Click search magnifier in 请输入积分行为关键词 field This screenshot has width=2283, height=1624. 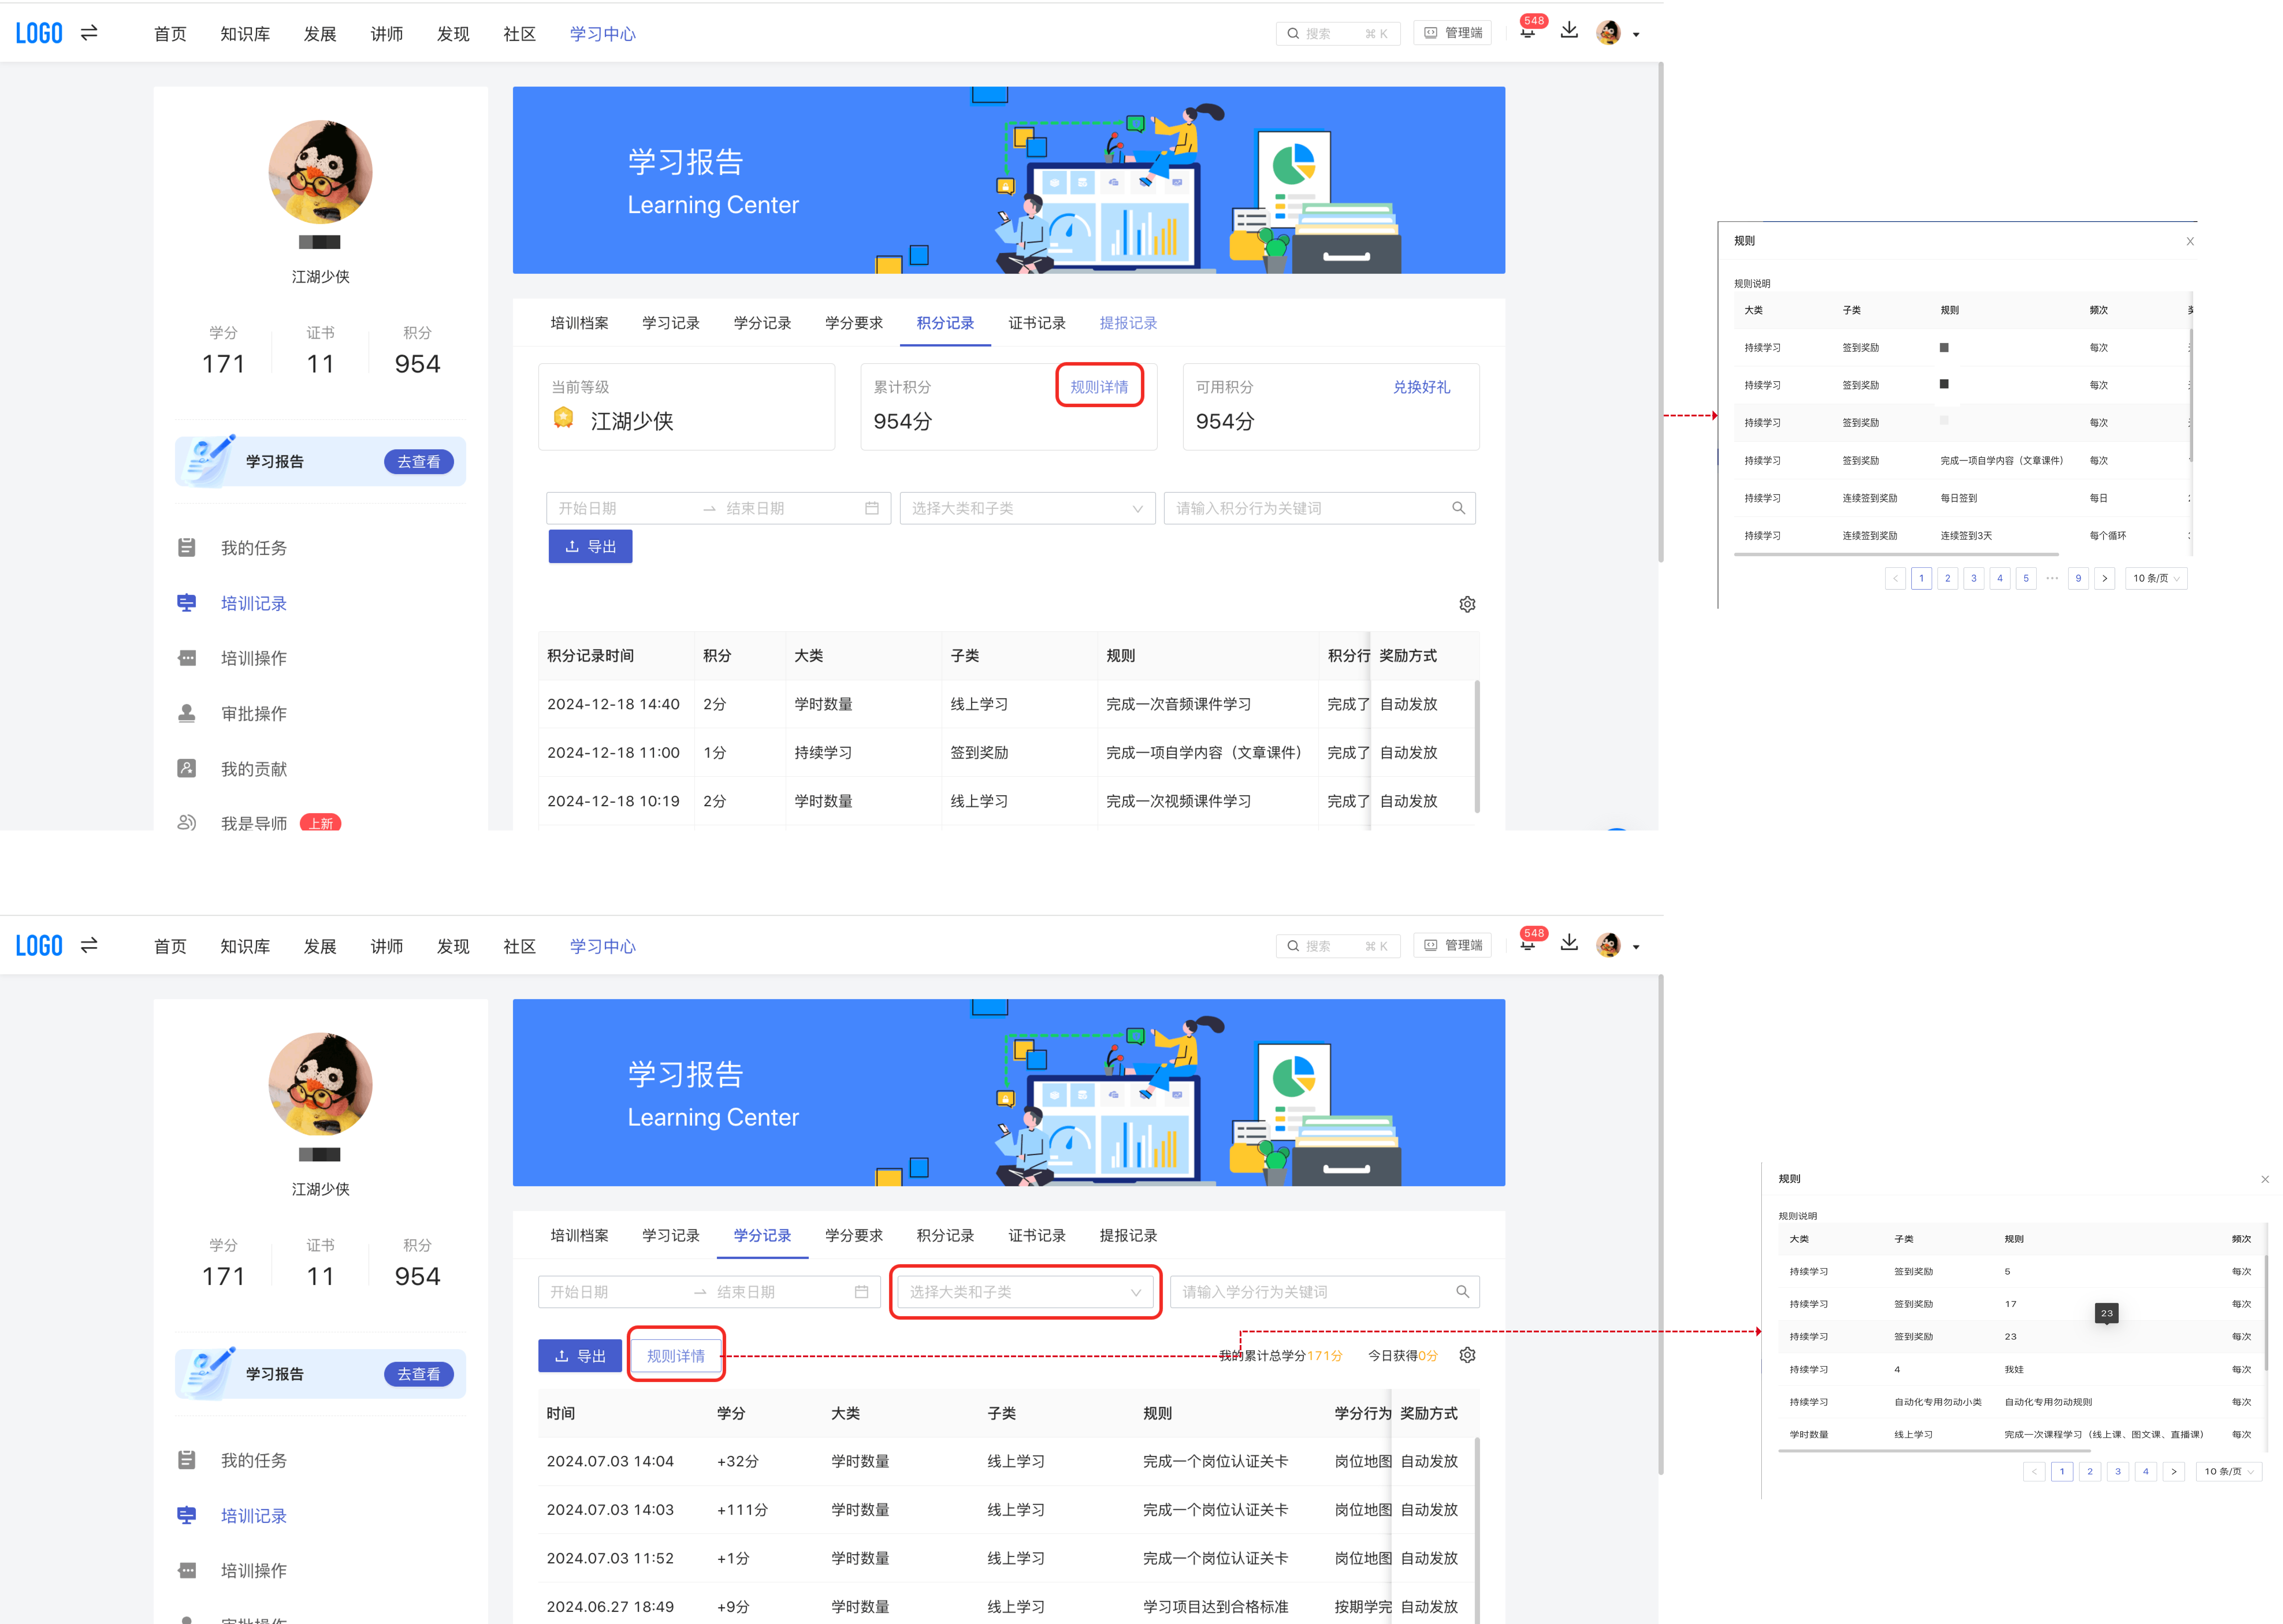point(1458,508)
